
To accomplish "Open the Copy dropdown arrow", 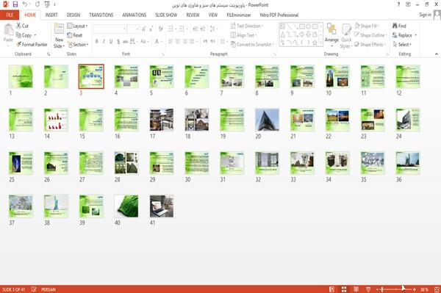I will click(35, 35).
